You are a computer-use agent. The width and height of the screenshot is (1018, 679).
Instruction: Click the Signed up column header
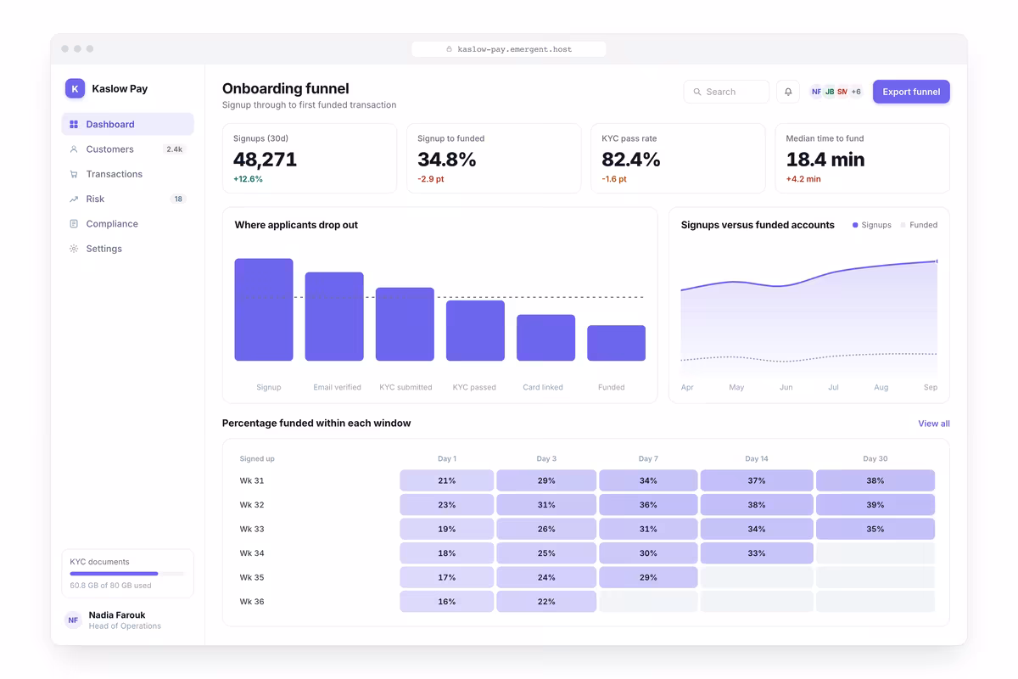click(x=257, y=458)
